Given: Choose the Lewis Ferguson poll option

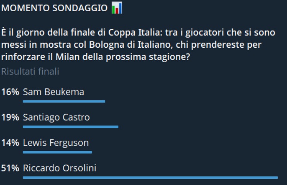Looking at the screenshot, I should pyautogui.click(x=56, y=142).
